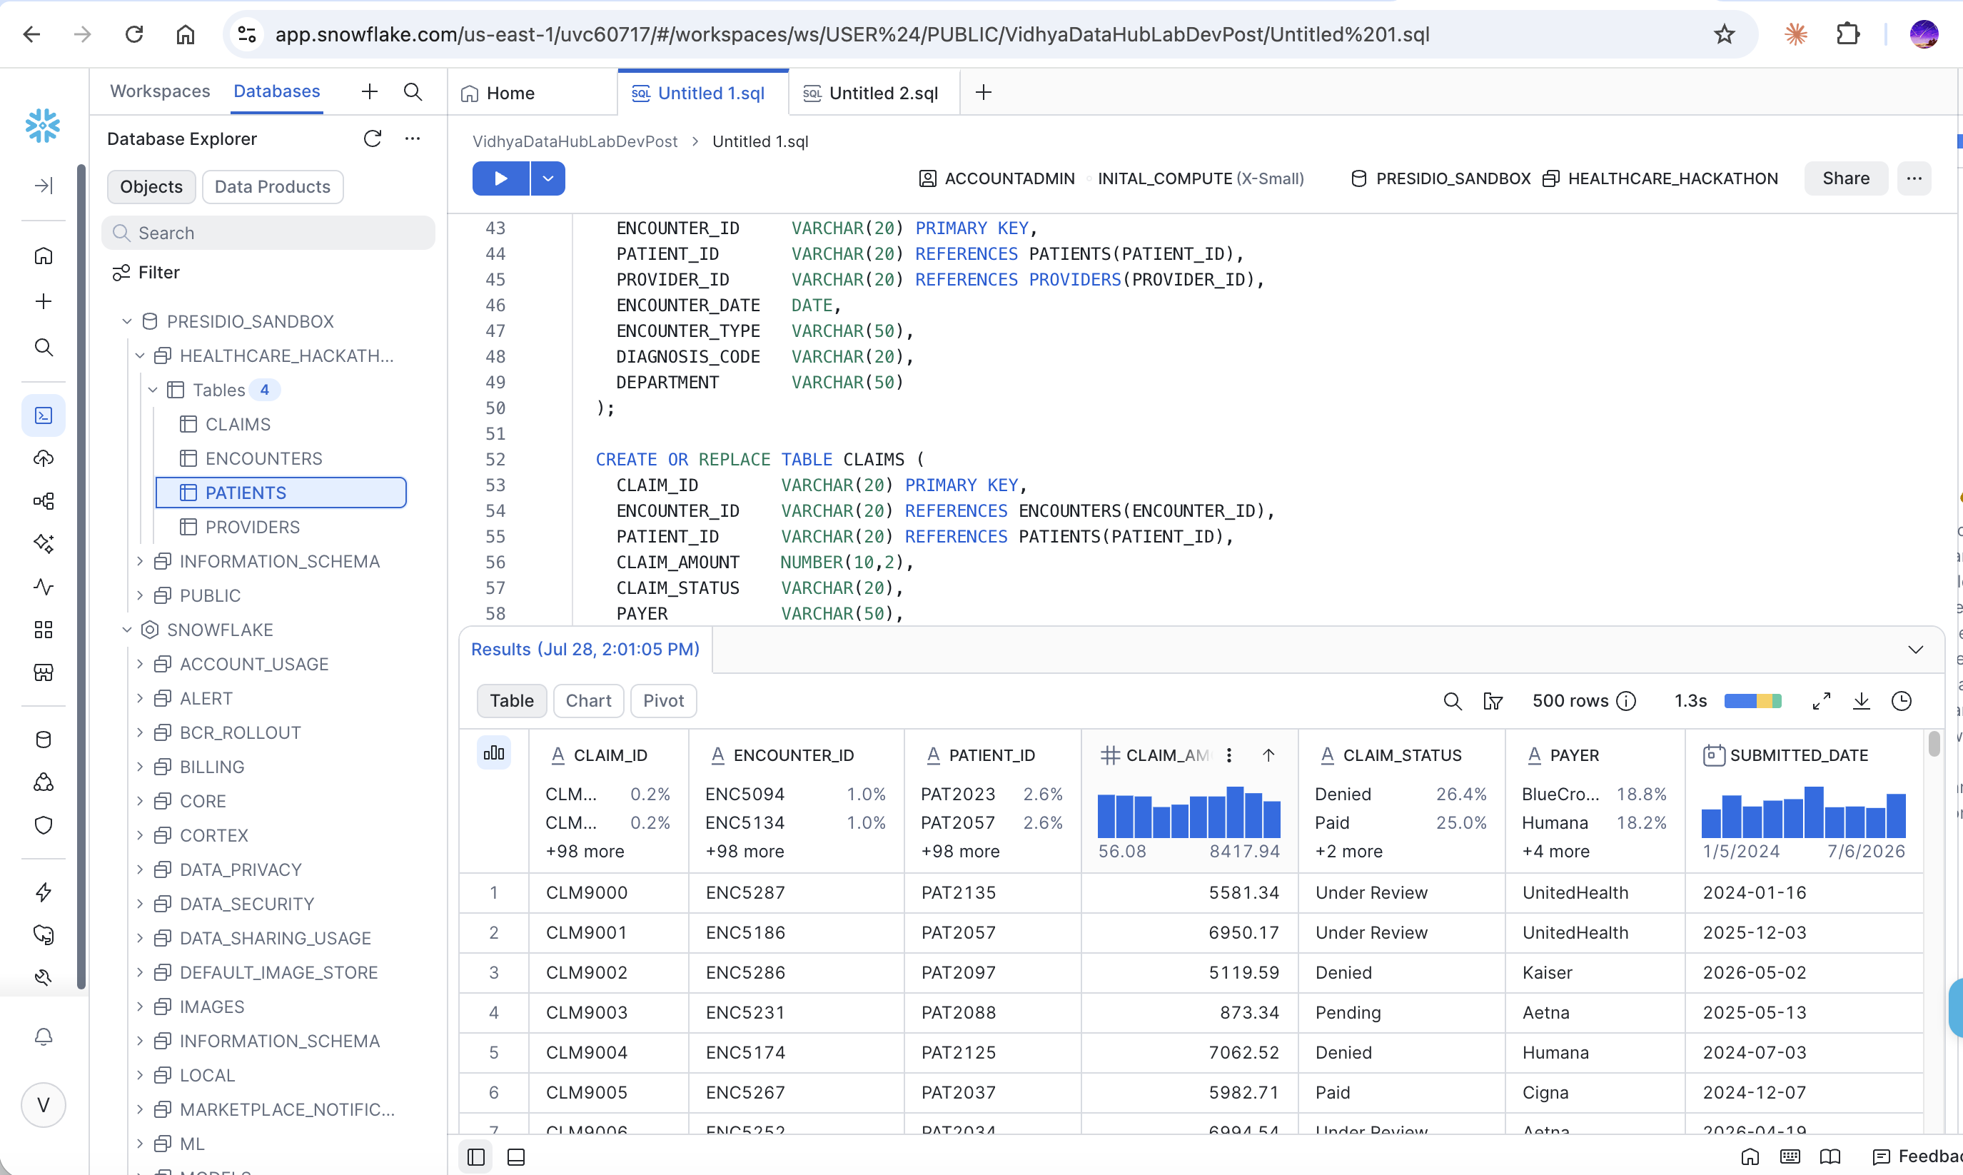1963x1175 pixels.
Task: Open the Ingestion cloud upload icon in left rail
Action: [44, 458]
